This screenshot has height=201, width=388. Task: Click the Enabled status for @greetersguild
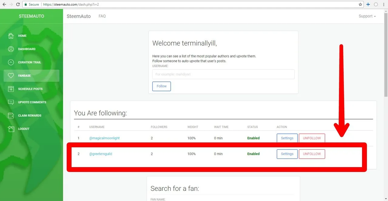253,154
